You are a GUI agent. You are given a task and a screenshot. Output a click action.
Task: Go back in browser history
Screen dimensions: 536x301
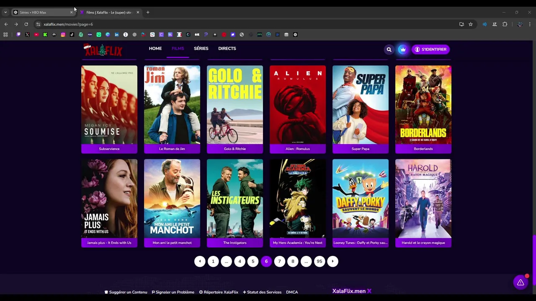point(6,24)
